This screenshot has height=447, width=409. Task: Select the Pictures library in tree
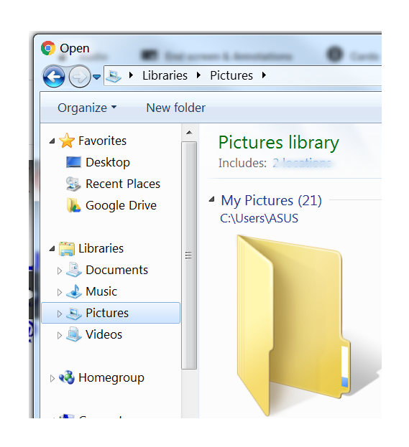[107, 313]
